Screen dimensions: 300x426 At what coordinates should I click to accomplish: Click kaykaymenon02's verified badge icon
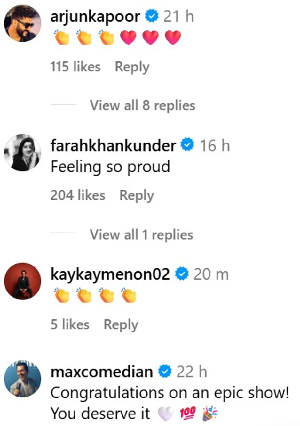pyautogui.click(x=182, y=274)
